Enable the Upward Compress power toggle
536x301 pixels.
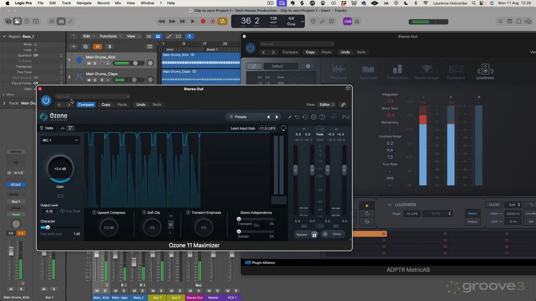pos(94,213)
